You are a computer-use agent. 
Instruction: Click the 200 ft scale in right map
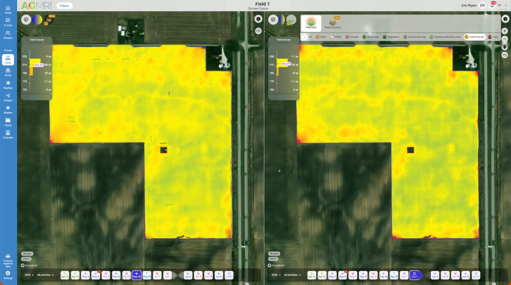tap(273, 259)
